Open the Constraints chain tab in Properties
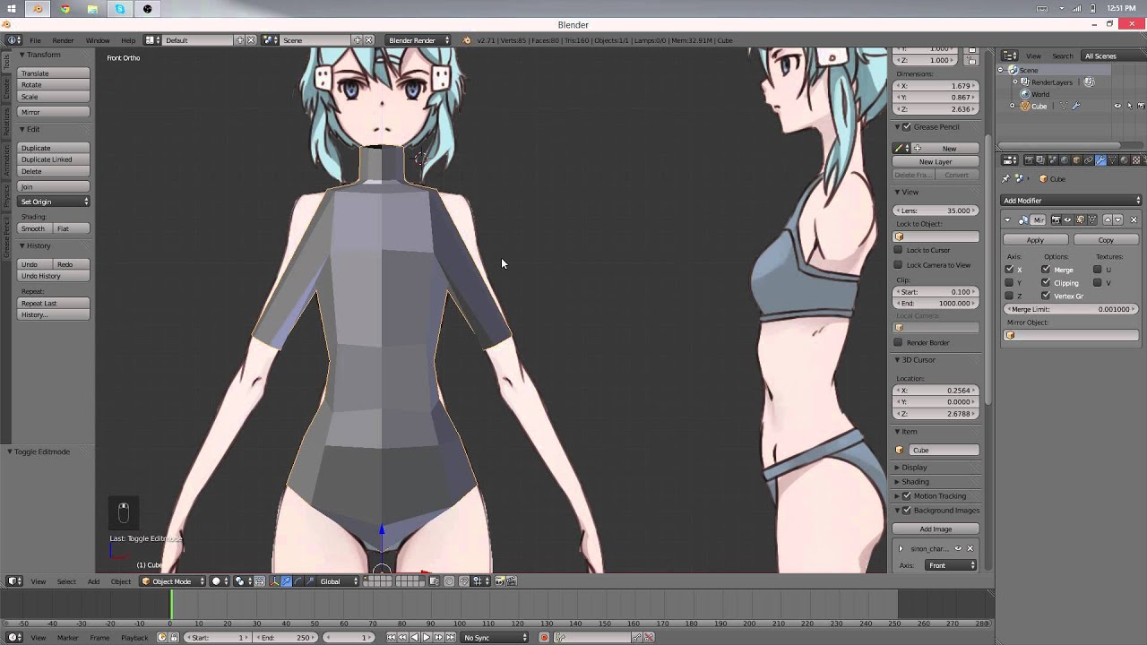 point(1089,160)
